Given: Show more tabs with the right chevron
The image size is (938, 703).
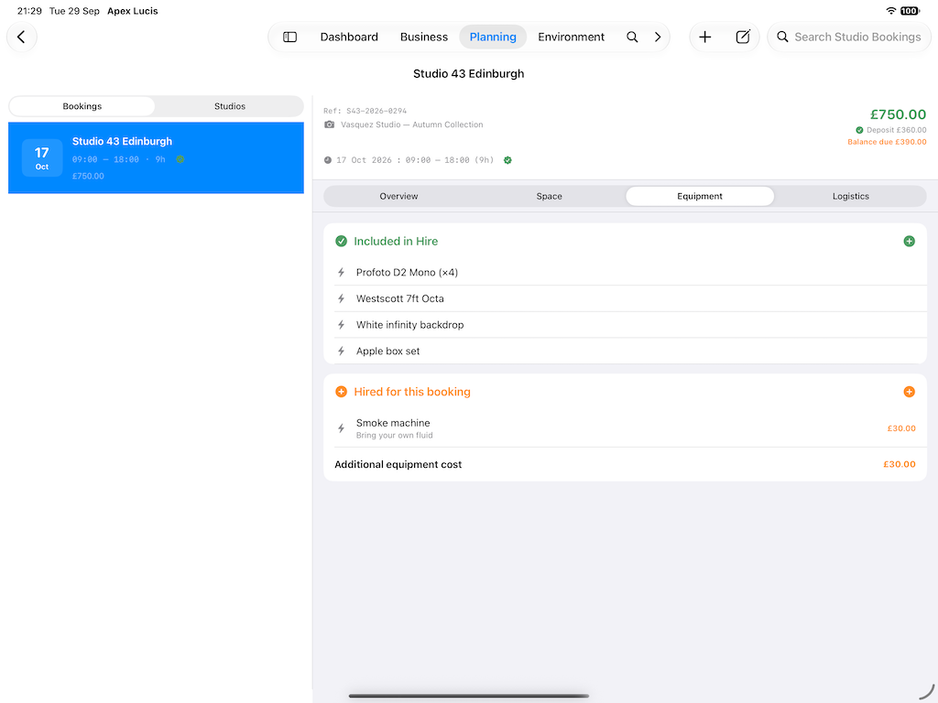Looking at the screenshot, I should [658, 37].
